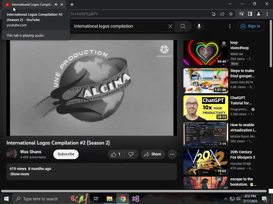Click the 419 views 8 months ago text
Screen dimensions: 273x204
30,169
